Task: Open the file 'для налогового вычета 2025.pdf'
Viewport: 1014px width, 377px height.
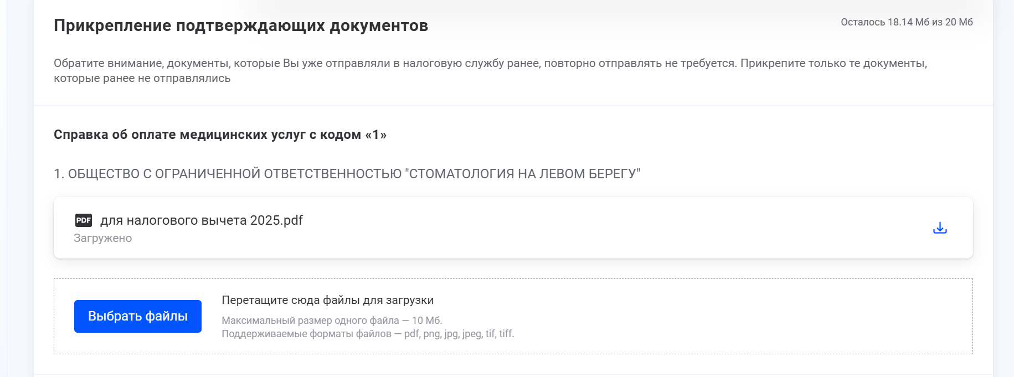Action: point(200,220)
